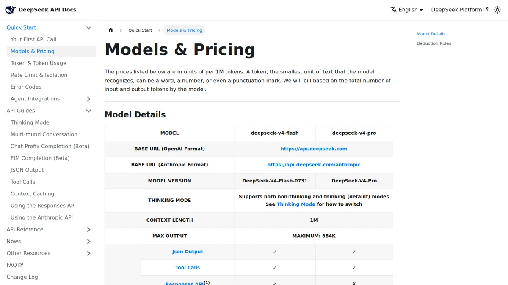Jump to Model Details in the table of contents
Screen dimensions: 508x285
(431, 34)
